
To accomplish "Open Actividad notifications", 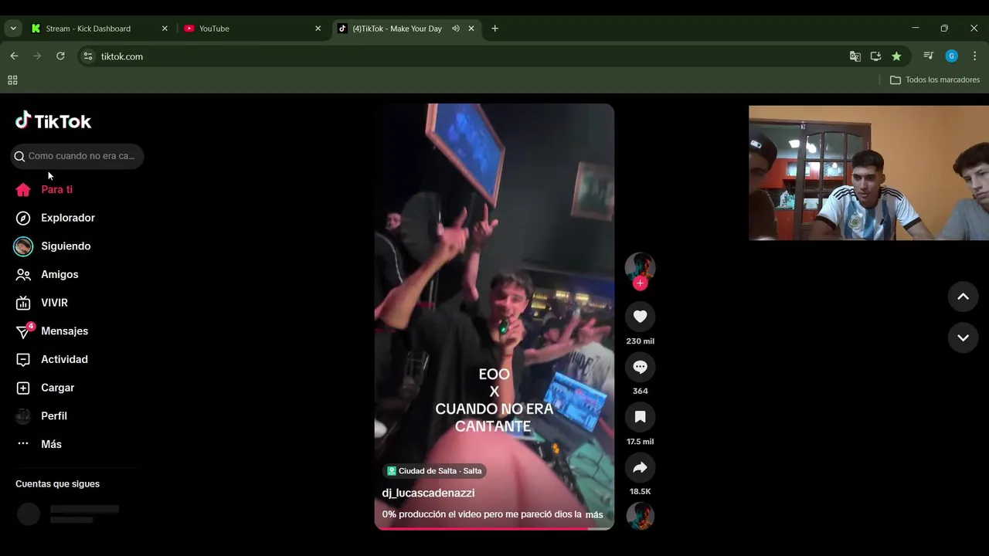I will point(64,359).
